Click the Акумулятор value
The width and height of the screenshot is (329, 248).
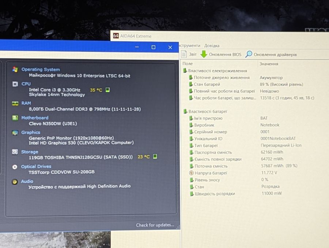[x=271, y=78]
